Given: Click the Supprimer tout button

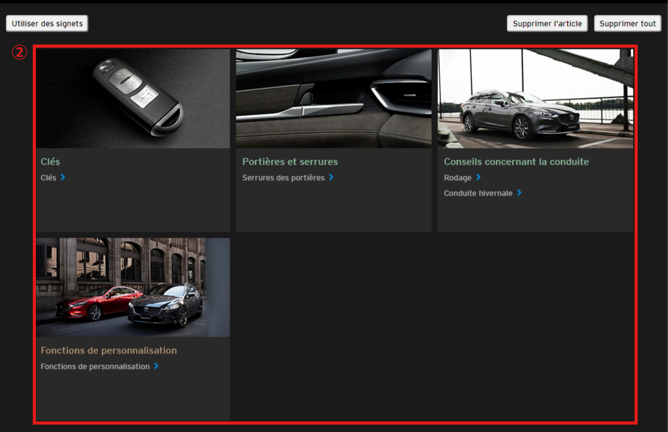Looking at the screenshot, I should 627,24.
